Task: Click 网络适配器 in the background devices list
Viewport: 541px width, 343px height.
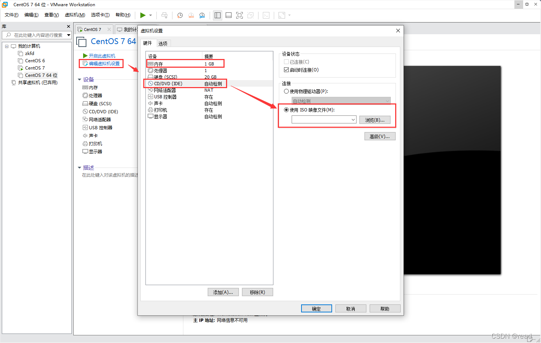Action: pos(100,120)
